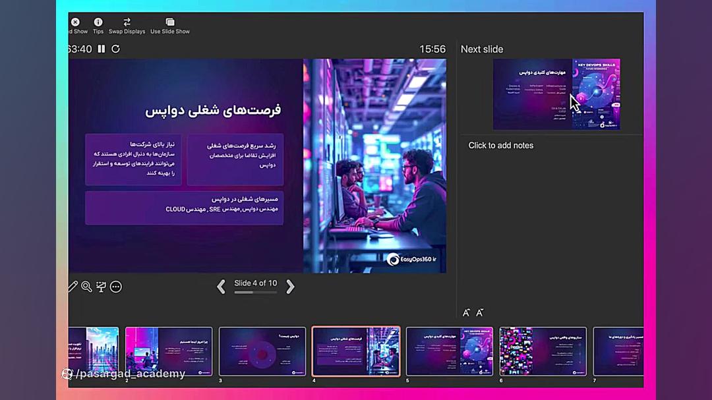End the slide show with the X icon
The width and height of the screenshot is (712, 400).
point(75,22)
